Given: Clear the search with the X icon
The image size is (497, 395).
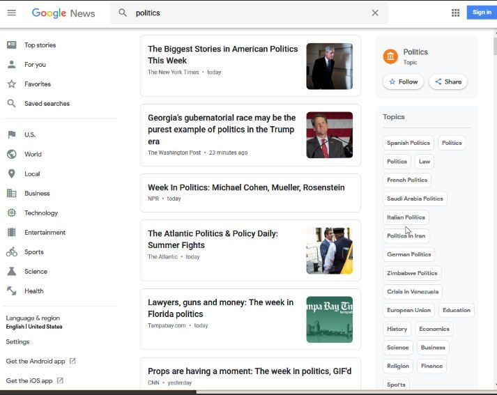Looking at the screenshot, I should point(375,13).
